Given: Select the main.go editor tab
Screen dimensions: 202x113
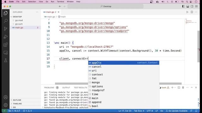Looking at the screenshot, I should pyautogui.click(x=50, y=12).
